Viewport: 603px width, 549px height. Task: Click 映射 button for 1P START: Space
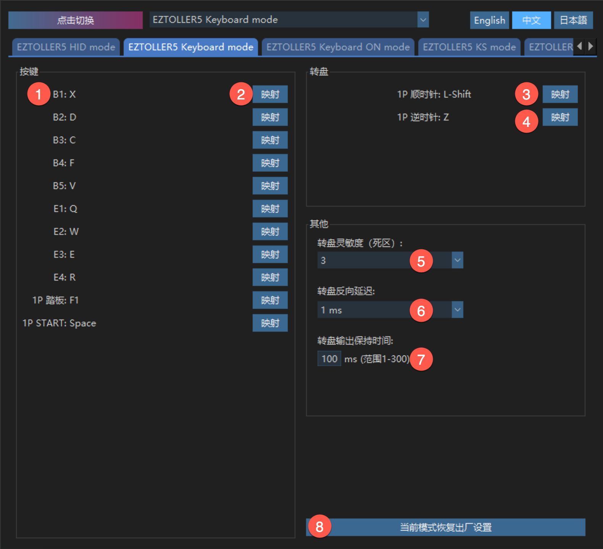[x=270, y=323]
